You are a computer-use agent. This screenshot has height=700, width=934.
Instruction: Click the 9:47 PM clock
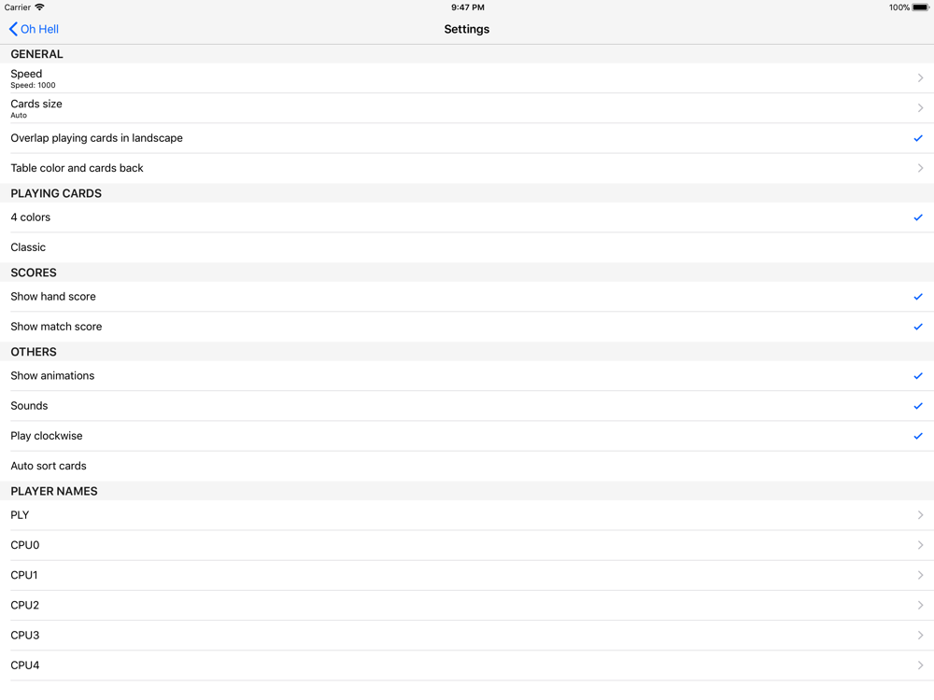pos(468,7)
